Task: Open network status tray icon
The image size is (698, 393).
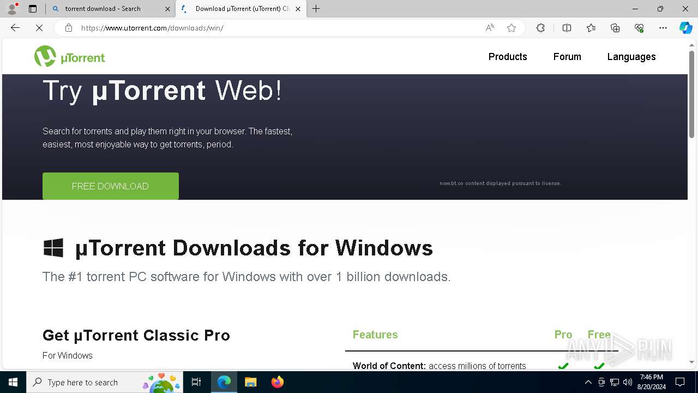Action: 615,382
